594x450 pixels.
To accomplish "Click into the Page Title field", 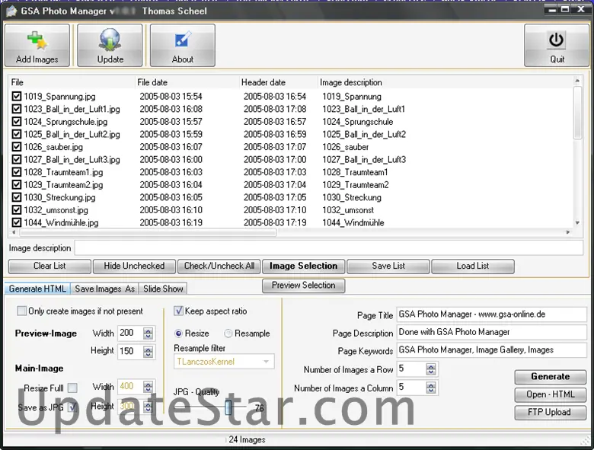I will click(x=491, y=314).
